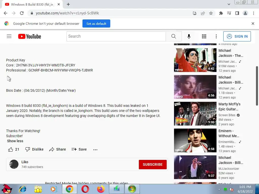Image resolution: width=259 pixels, height=194 pixels.
Task: Open Michael Jackson Billie 4:56 thumbnail
Action: 195,87
